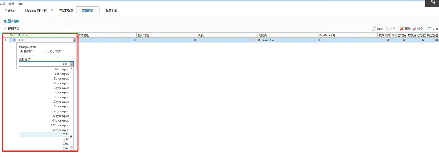Pick CH4 from the module list

(45, 149)
